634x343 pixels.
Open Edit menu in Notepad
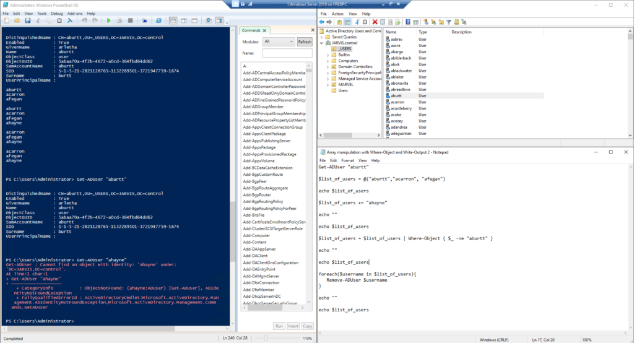tap(333, 160)
